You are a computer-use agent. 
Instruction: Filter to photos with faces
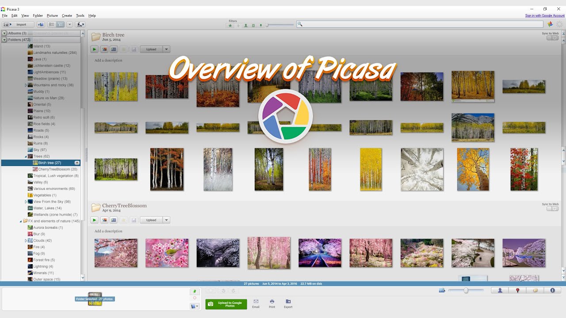[246, 26]
